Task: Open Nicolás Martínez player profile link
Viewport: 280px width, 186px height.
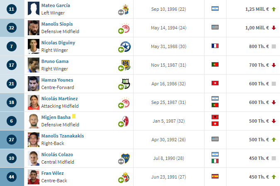Action: pos(59,99)
